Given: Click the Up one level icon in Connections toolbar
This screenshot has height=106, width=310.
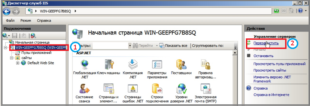Looking at the screenshot, I should point(24,36).
